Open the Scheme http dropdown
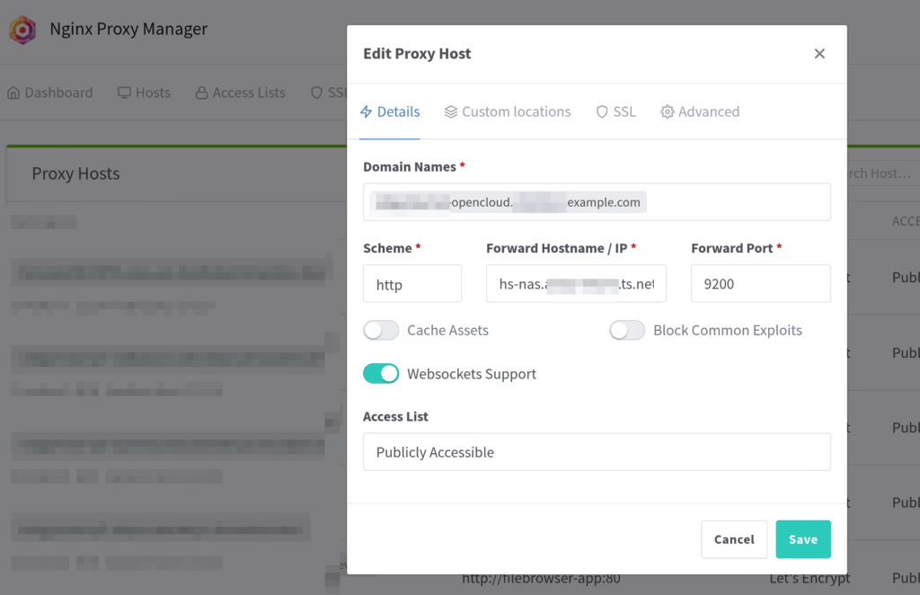Viewport: 920px width, 595px height. (411, 284)
